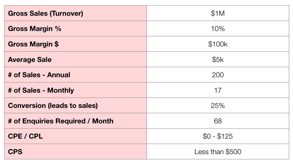Select the 10% margin value

(x=218, y=29)
